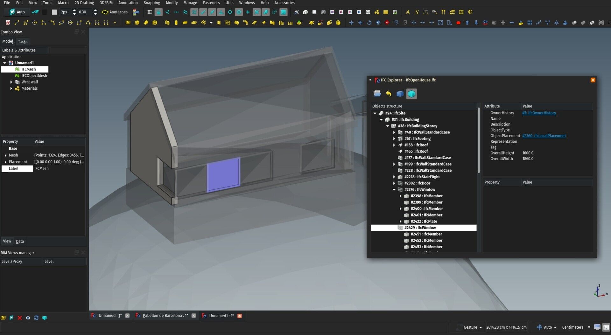
Task: Click the Draft downgrade arrow
Action: pos(476,23)
